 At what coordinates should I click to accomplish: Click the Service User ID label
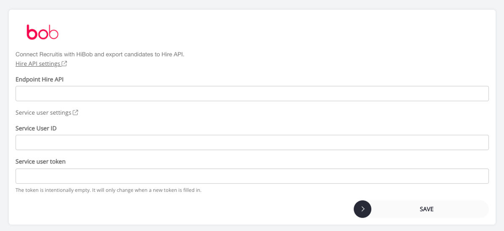(36, 128)
